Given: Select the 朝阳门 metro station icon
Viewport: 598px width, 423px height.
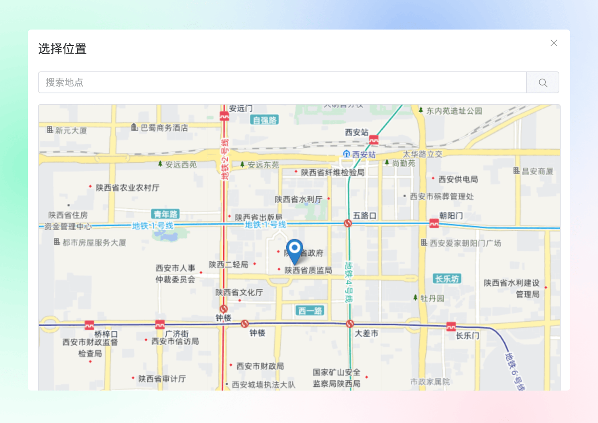Looking at the screenshot, I should tap(434, 224).
